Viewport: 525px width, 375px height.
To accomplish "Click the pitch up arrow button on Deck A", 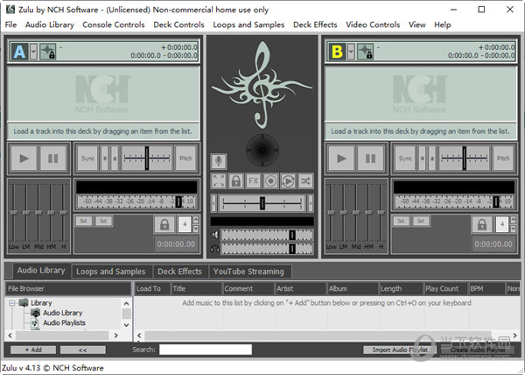I will 115,159.
